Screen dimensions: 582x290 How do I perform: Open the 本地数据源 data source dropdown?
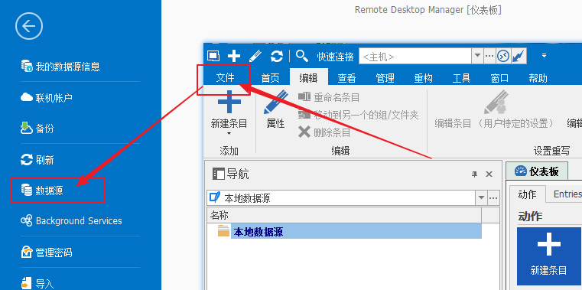tap(481, 197)
